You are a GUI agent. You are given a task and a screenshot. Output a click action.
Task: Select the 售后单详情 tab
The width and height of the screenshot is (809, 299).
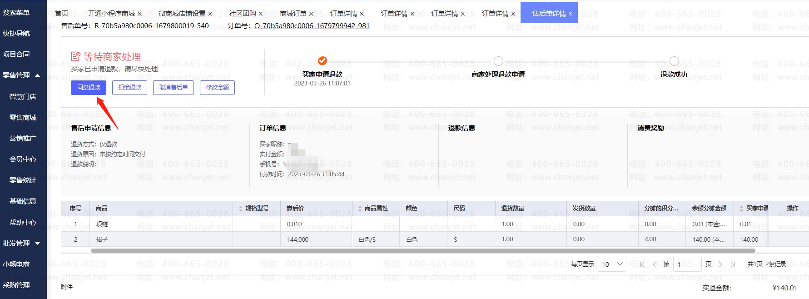click(x=549, y=14)
